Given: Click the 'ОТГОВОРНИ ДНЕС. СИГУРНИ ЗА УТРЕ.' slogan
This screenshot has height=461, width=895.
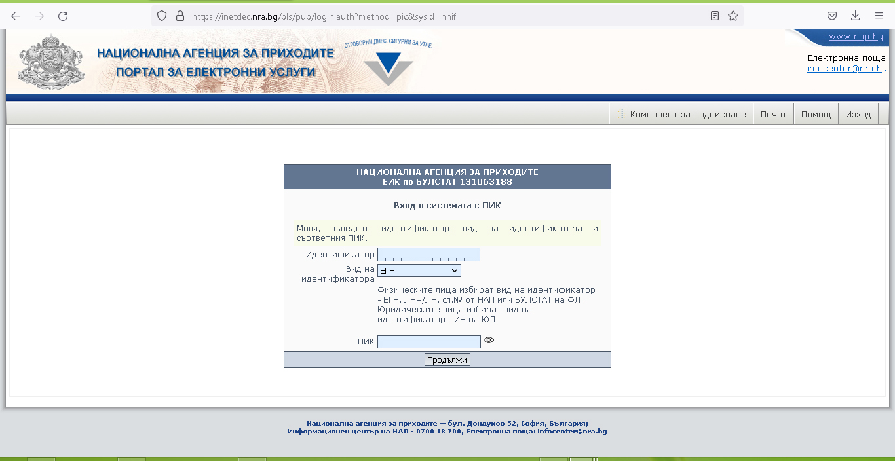Looking at the screenshot, I should (388, 44).
